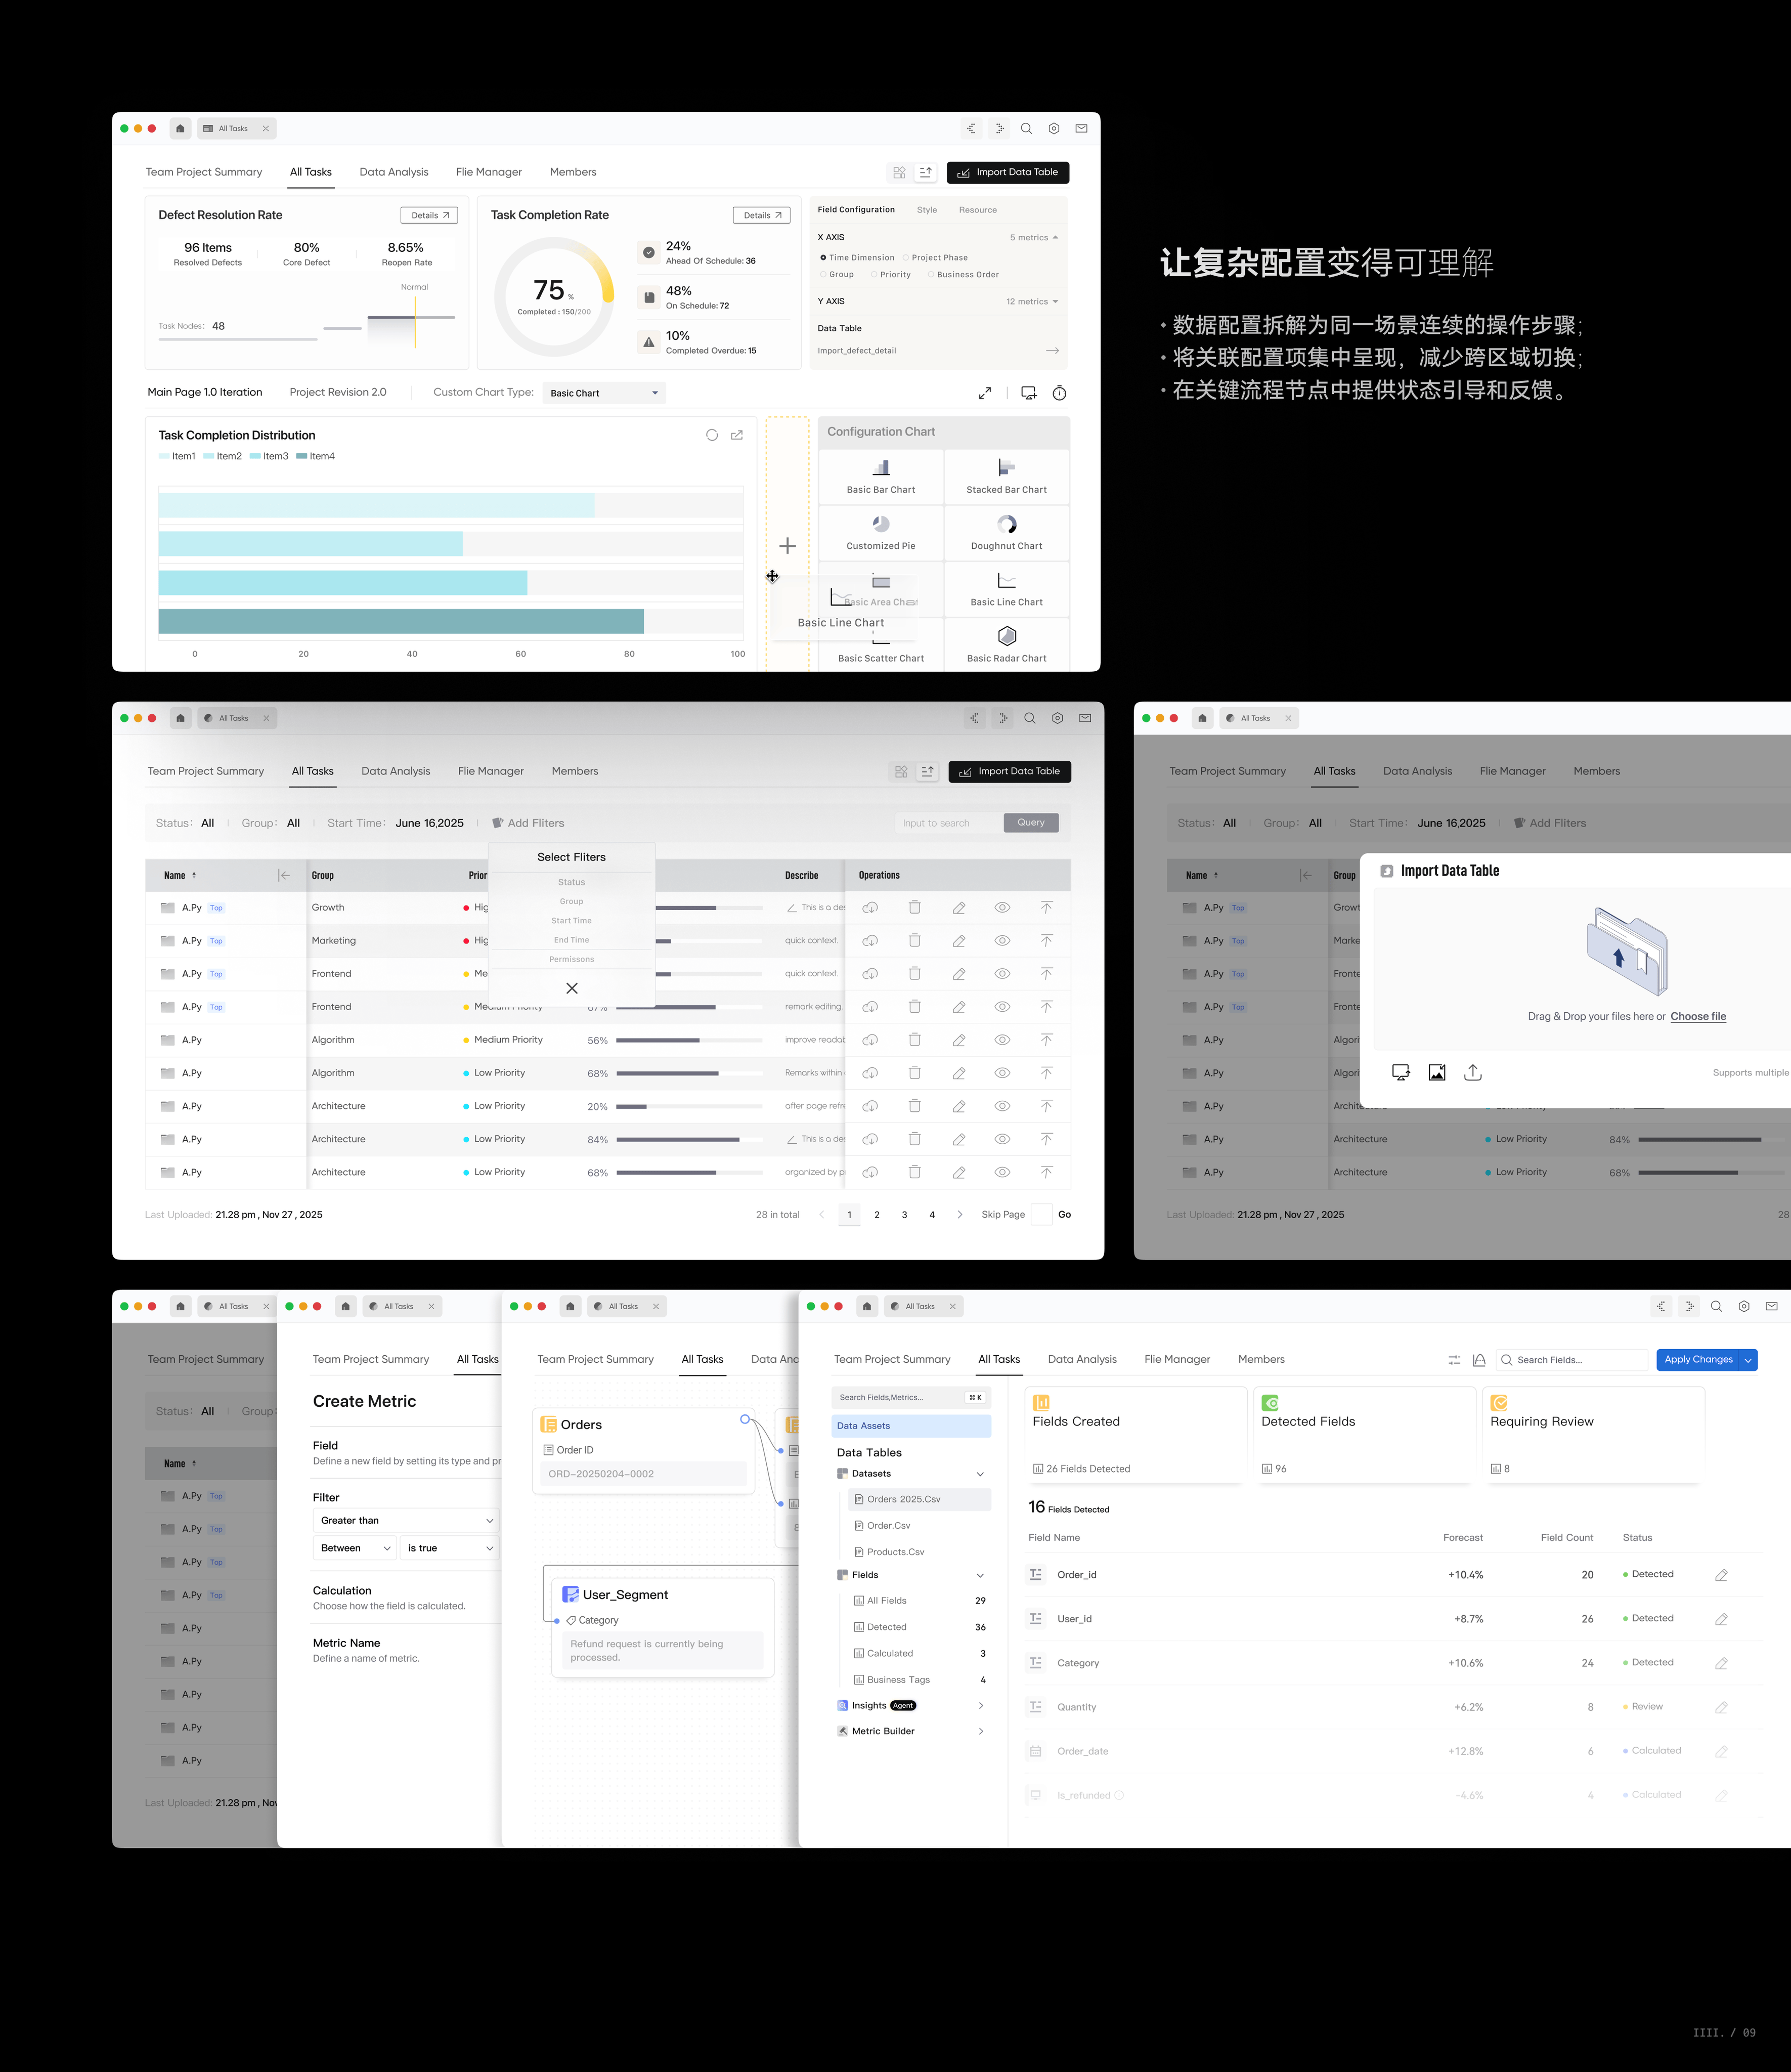Switch to the Resource tab in field configuration
1791x2072 pixels.
pyautogui.click(x=978, y=210)
